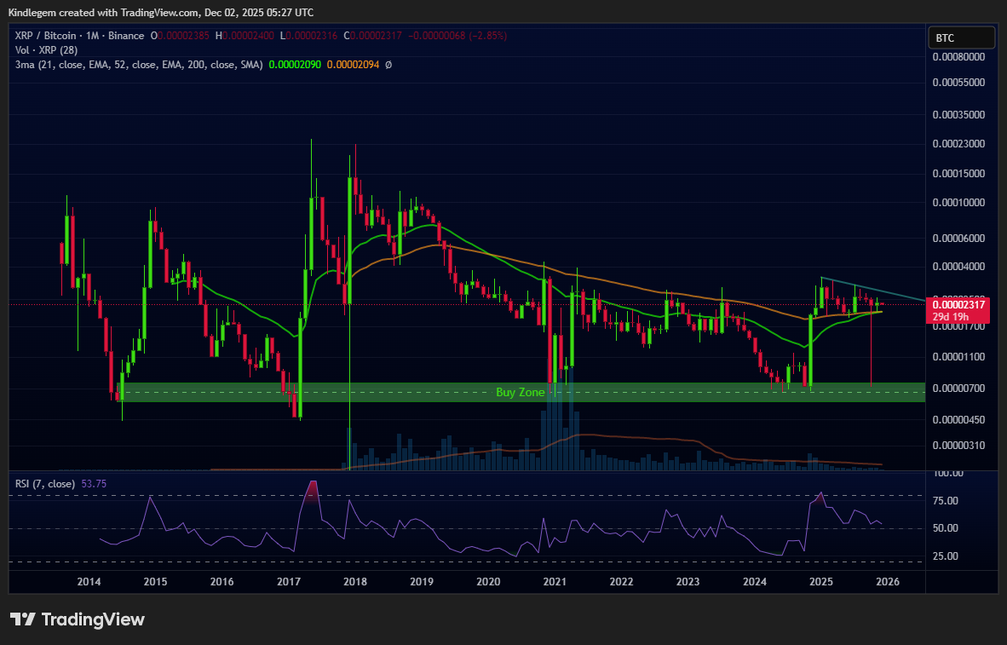Image resolution: width=1007 pixels, height=645 pixels.
Task: Click the 0.00010000 price axis label
Action: (958, 203)
